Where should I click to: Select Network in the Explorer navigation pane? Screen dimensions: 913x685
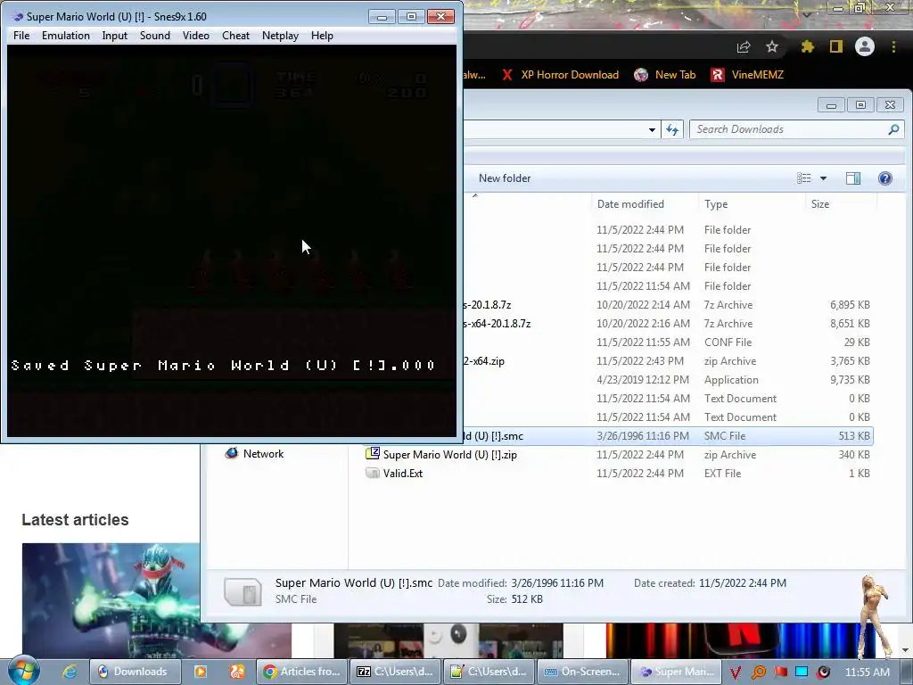[263, 454]
